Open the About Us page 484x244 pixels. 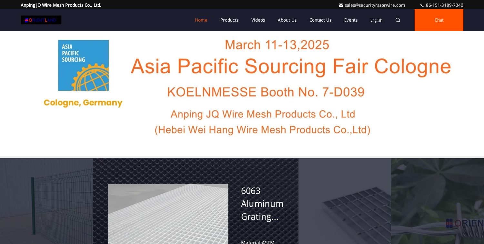click(287, 20)
